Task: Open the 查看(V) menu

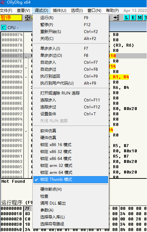Action: (x=23, y=11)
